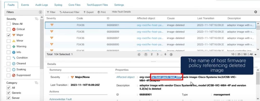Click the Filter toolbar button
Screen dimensions: 260x101
(x=51, y=12)
